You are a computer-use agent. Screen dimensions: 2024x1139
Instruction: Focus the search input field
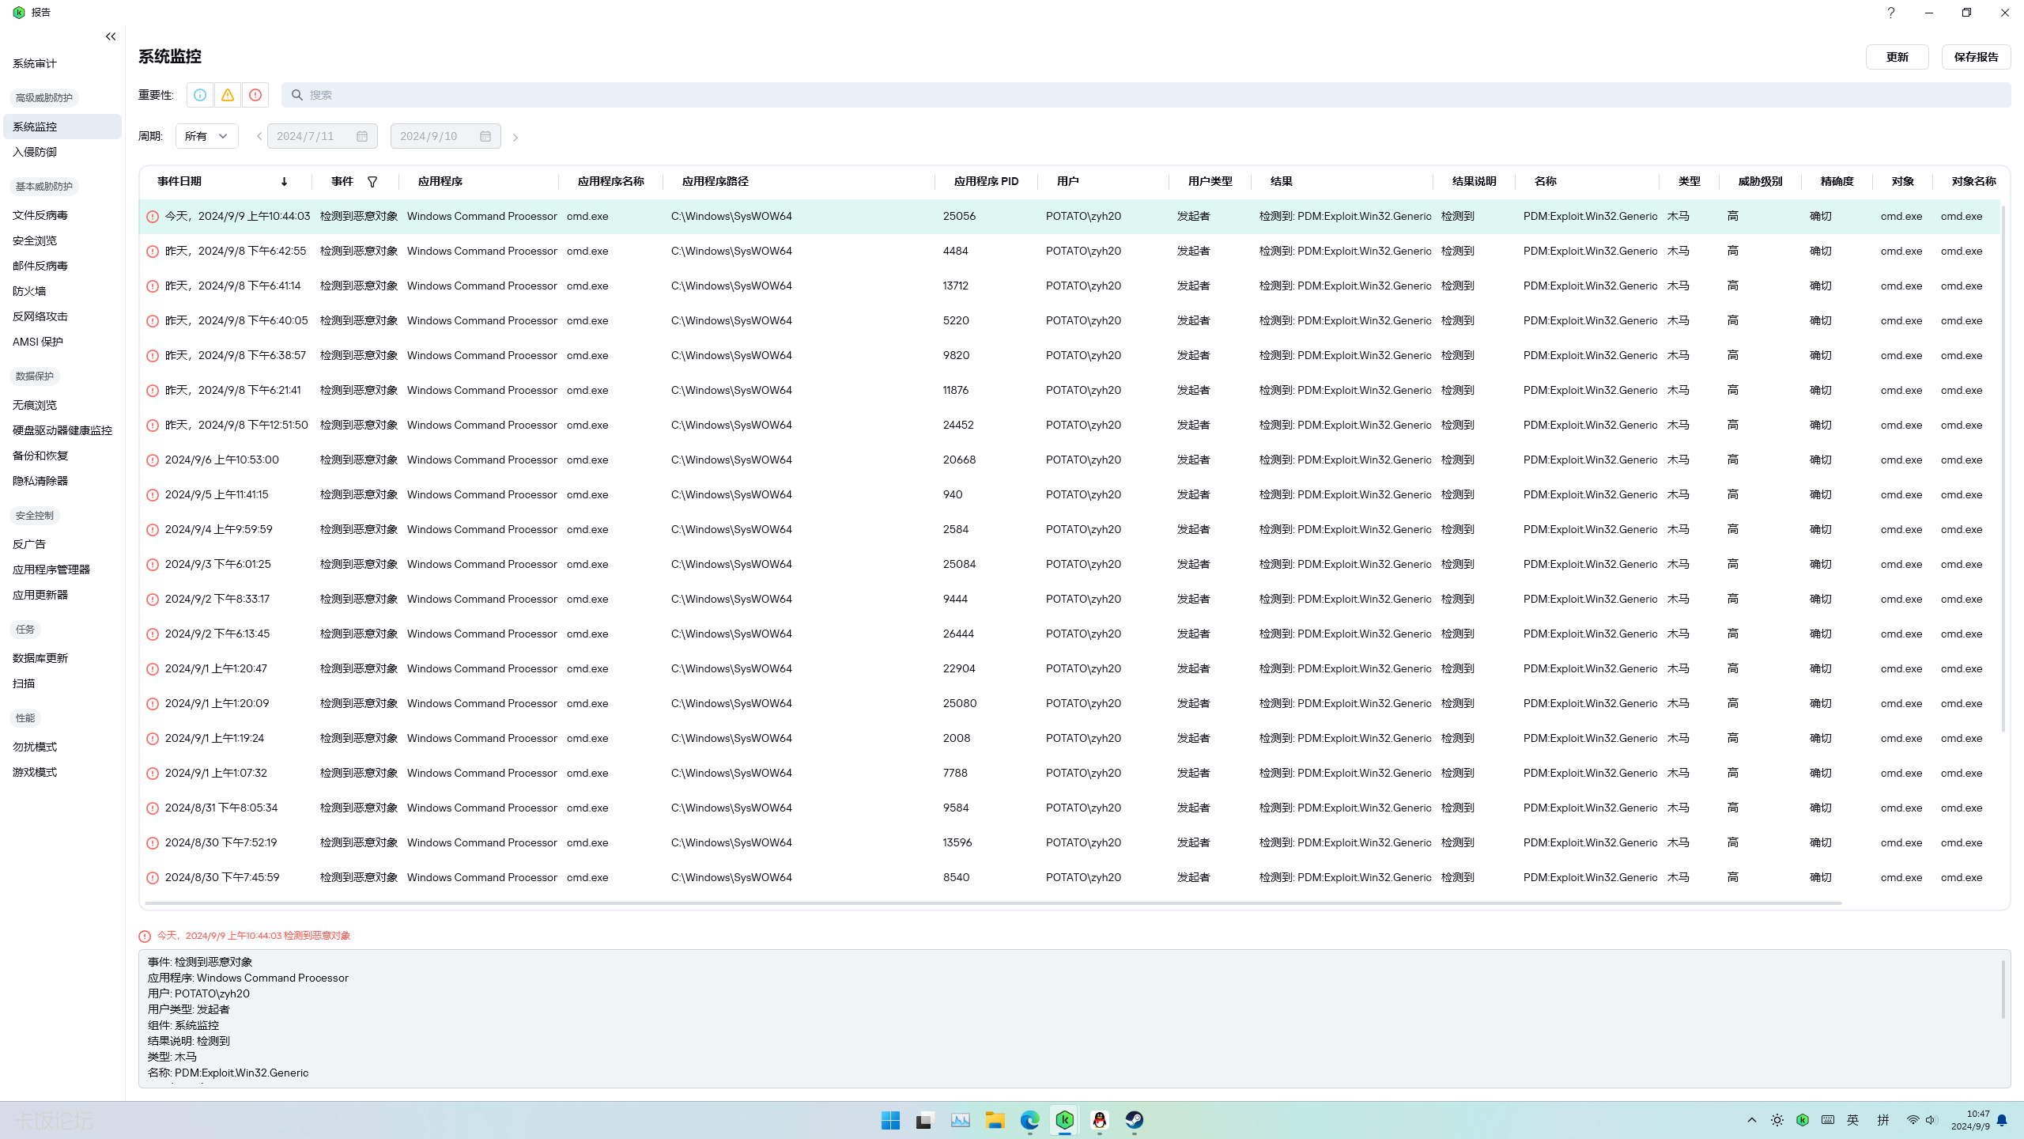click(1146, 95)
